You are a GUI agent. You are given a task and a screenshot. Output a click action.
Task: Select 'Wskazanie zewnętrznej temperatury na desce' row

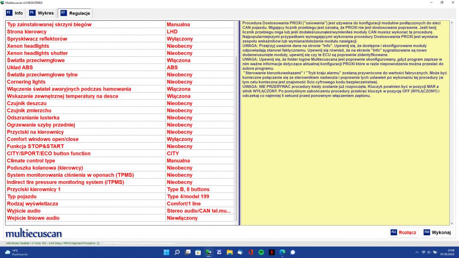(x=120, y=96)
